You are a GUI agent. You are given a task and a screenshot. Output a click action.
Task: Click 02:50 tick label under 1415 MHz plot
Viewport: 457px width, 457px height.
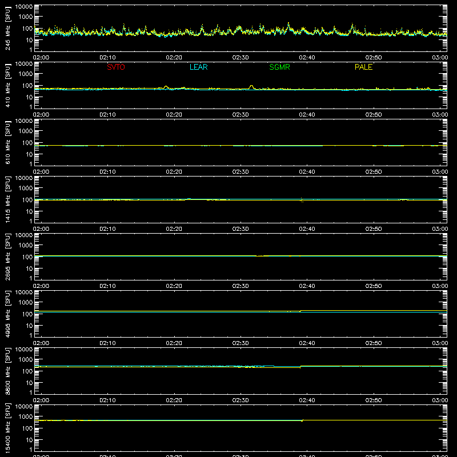[374, 229]
